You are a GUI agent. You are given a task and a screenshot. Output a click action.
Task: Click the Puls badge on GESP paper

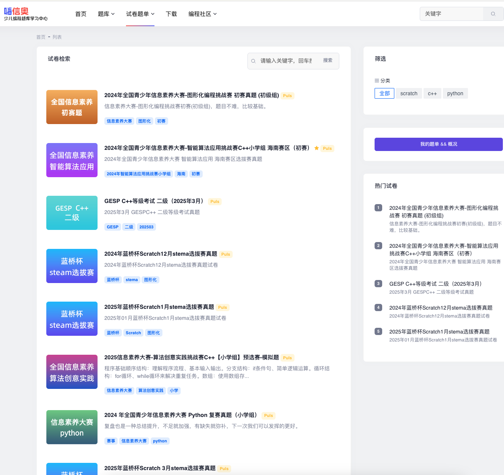click(x=215, y=201)
